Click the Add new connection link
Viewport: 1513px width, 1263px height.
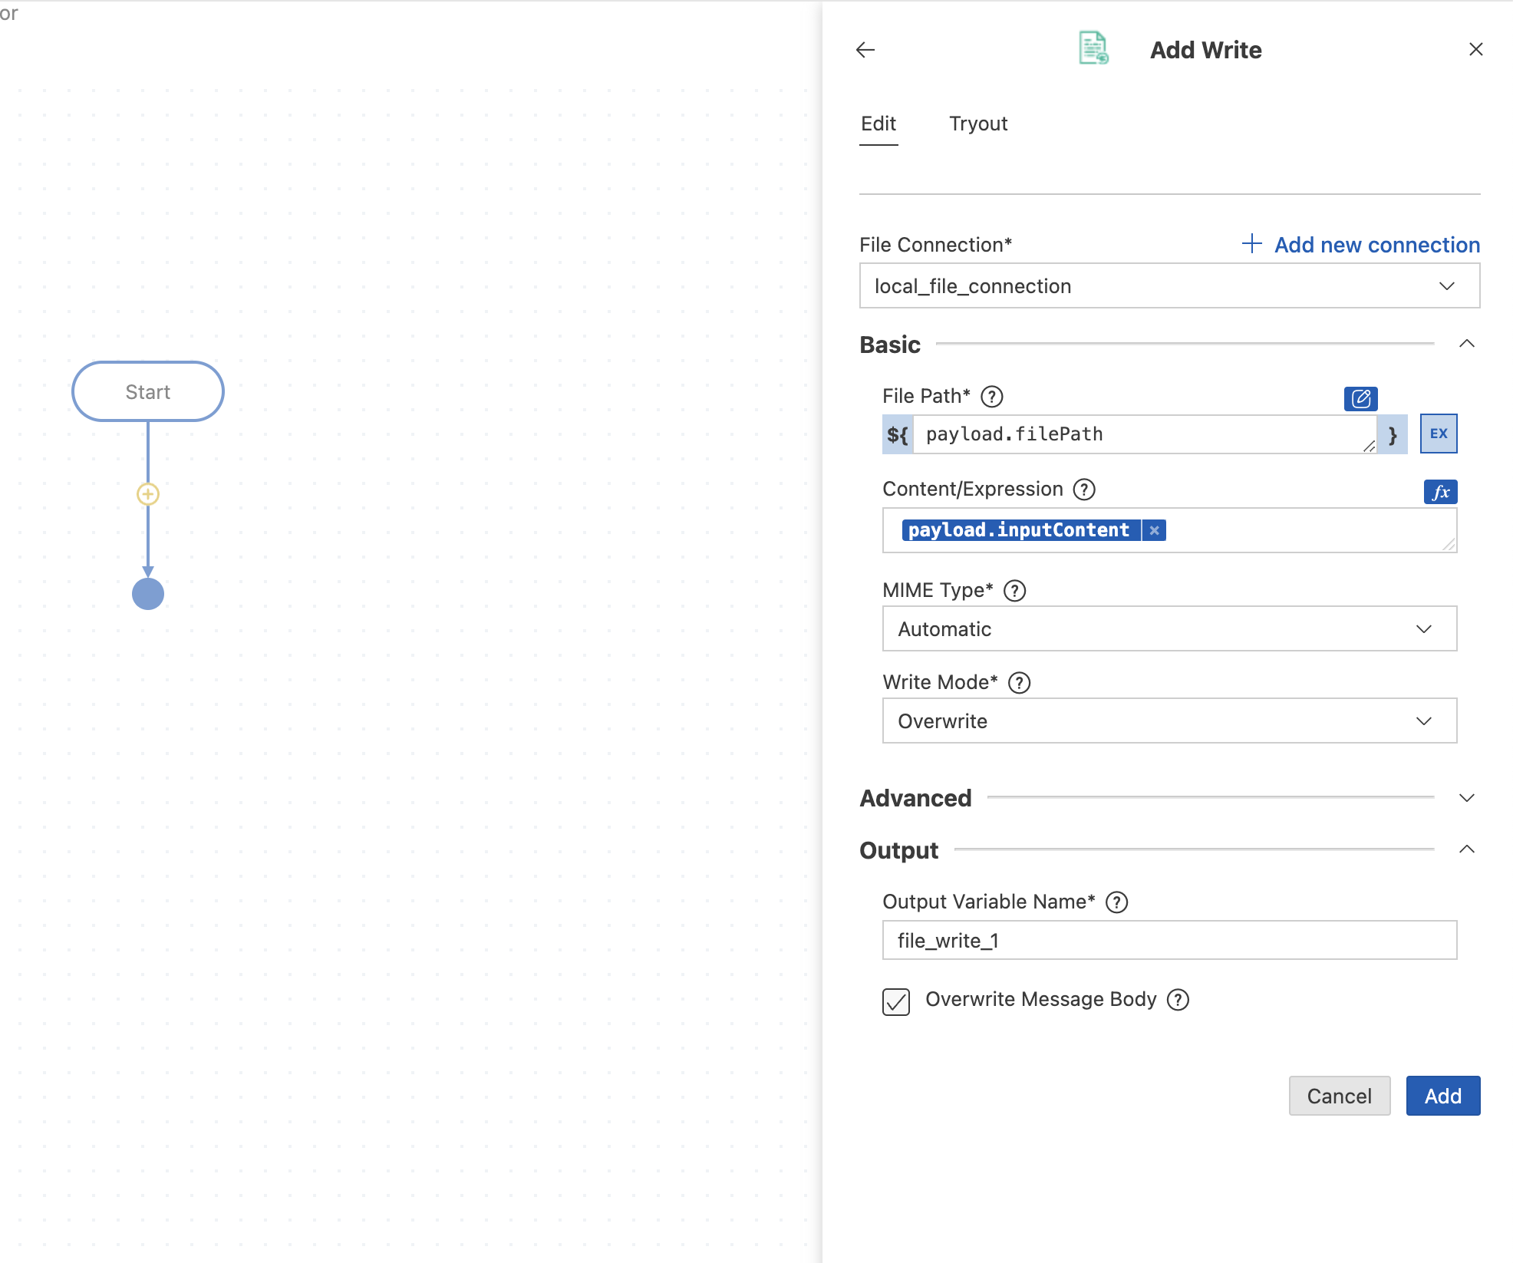coord(1361,245)
